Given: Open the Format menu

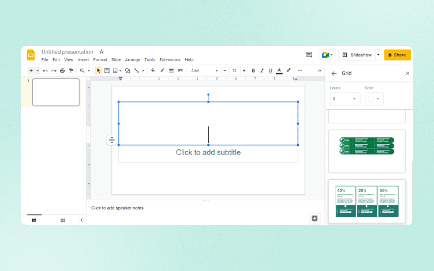Looking at the screenshot, I should [x=100, y=60].
